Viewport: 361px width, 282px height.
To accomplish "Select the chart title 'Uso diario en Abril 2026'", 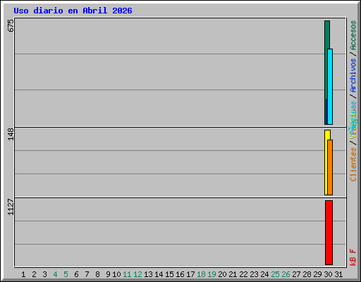I will coord(73,11).
